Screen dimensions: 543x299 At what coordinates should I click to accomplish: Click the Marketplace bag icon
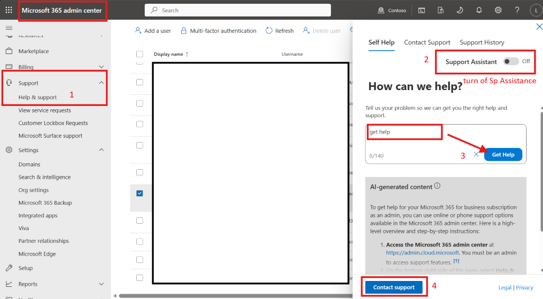click(x=9, y=51)
